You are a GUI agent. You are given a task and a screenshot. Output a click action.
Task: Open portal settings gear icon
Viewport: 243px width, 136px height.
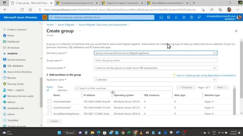point(184,17)
